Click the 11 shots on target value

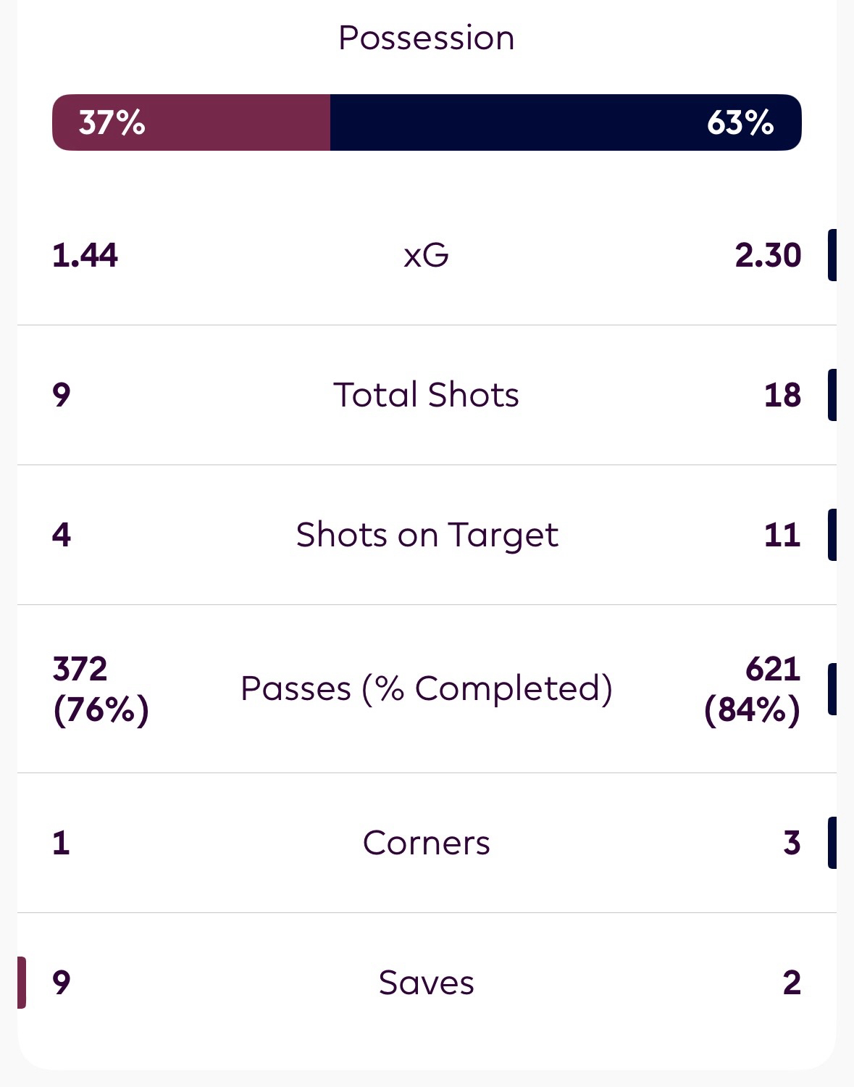(x=782, y=535)
